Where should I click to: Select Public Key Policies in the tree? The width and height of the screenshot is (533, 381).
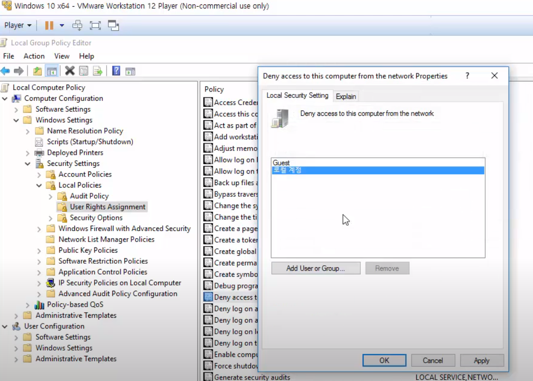click(88, 250)
